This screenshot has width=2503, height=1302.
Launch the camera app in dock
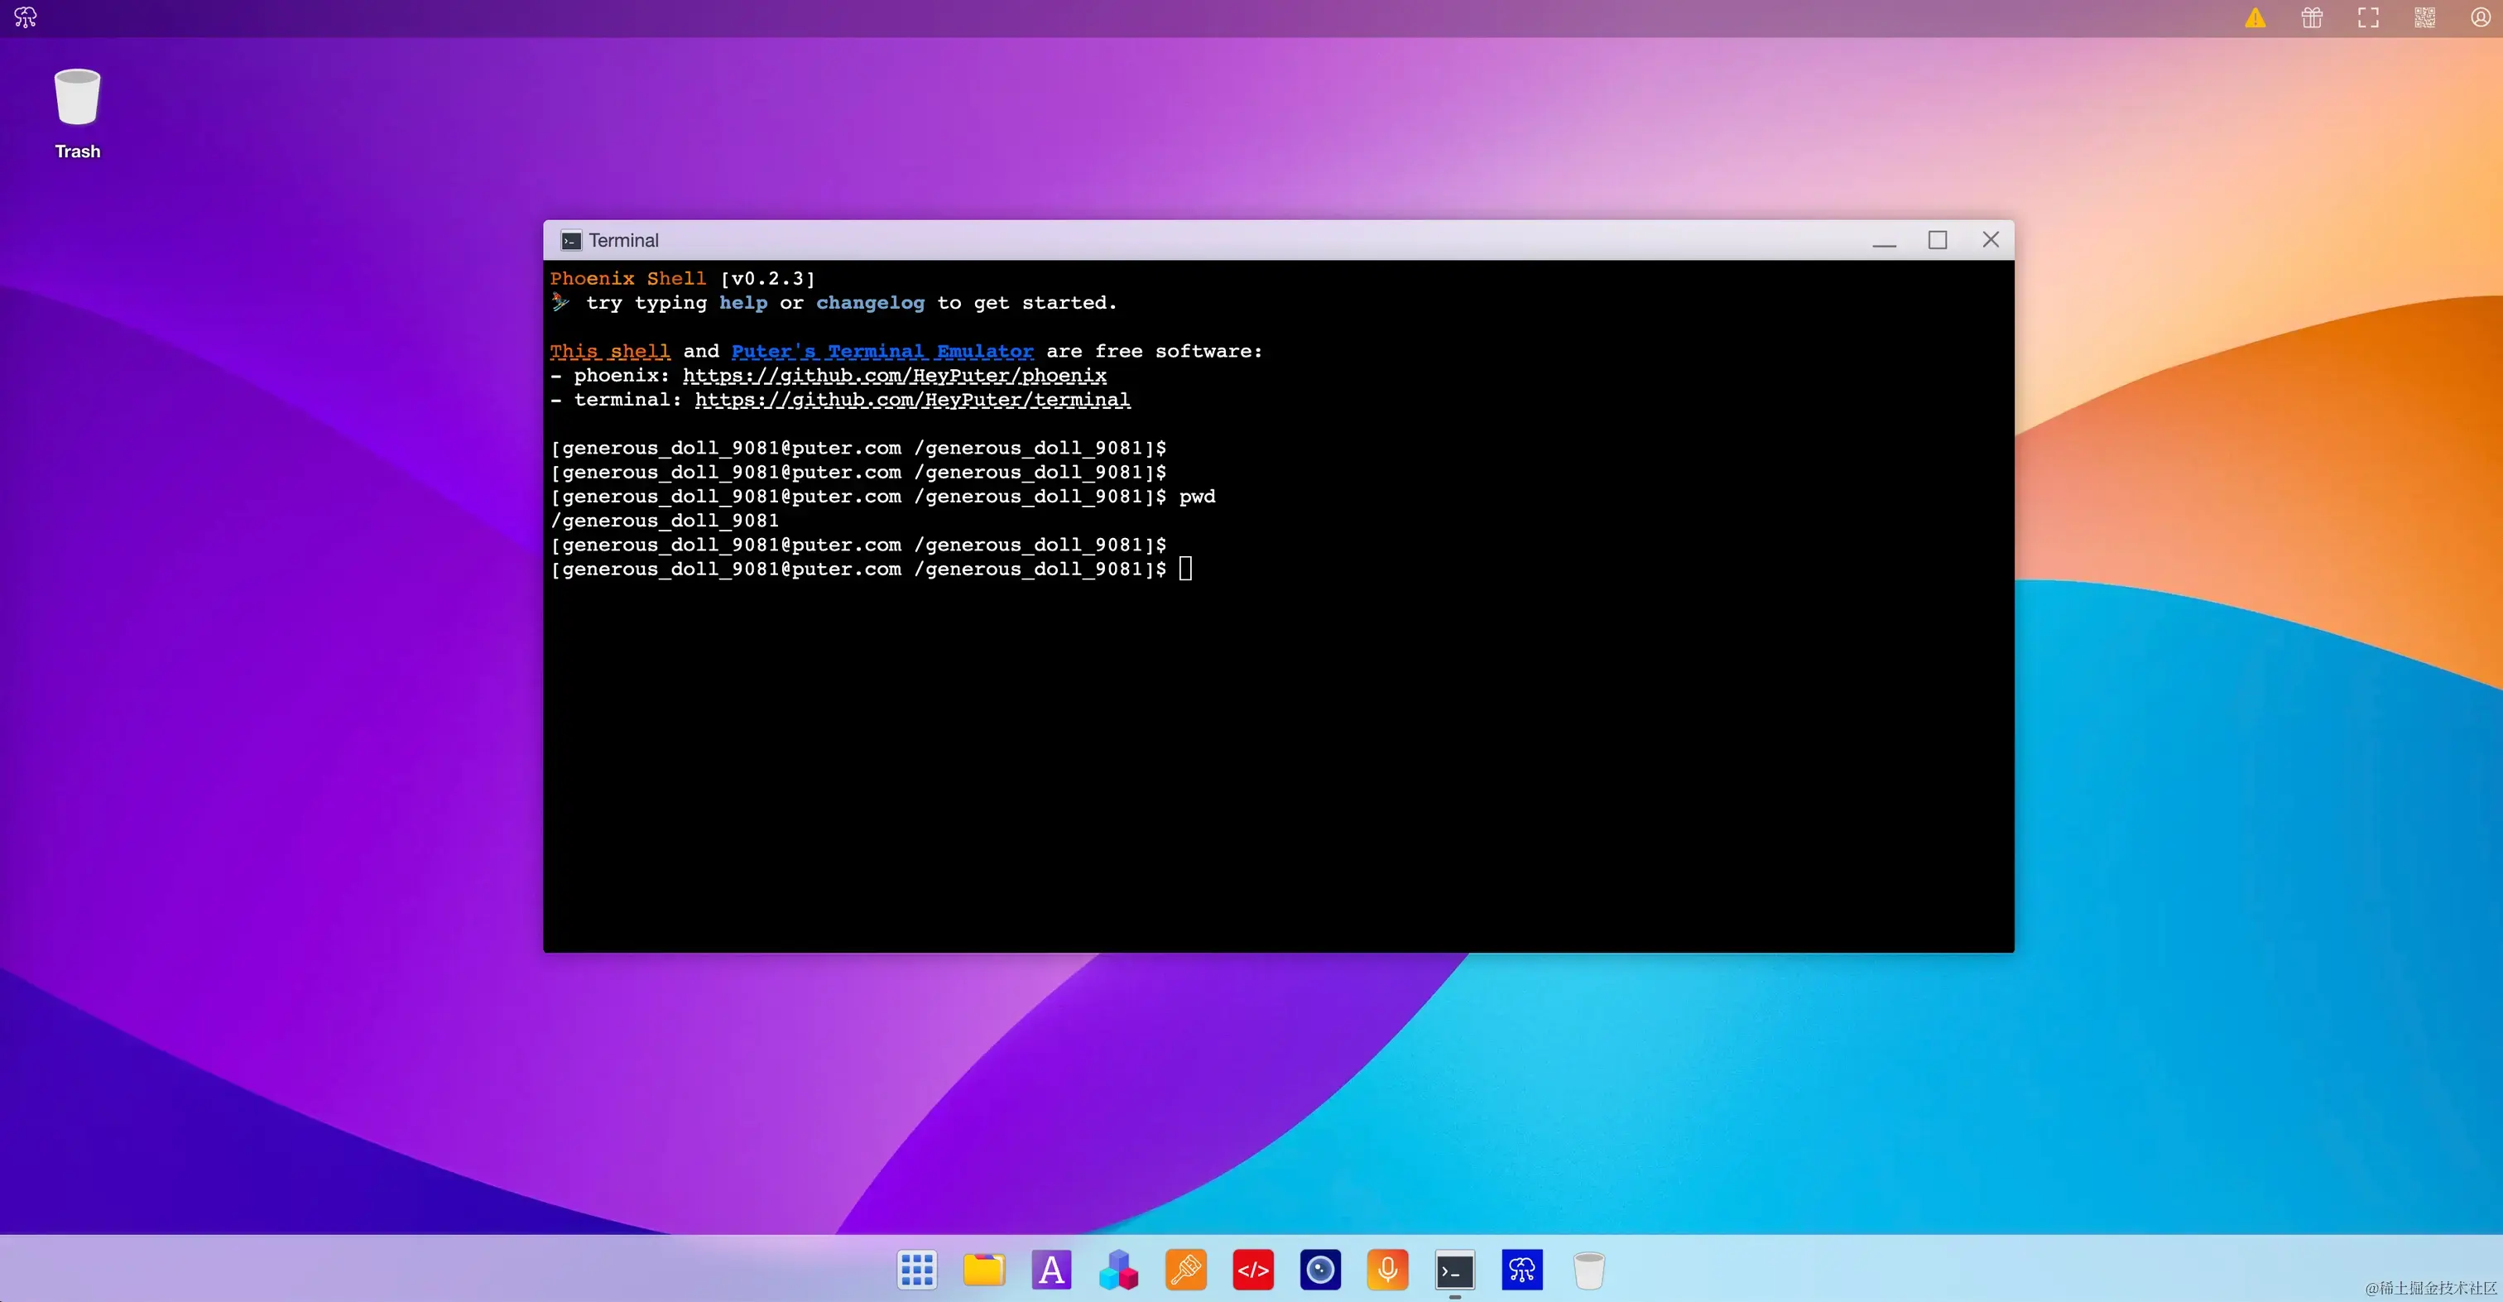coord(1319,1269)
